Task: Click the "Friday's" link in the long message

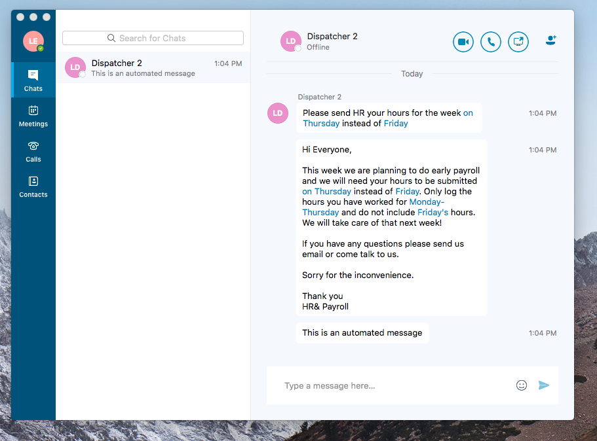Action: [x=433, y=212]
